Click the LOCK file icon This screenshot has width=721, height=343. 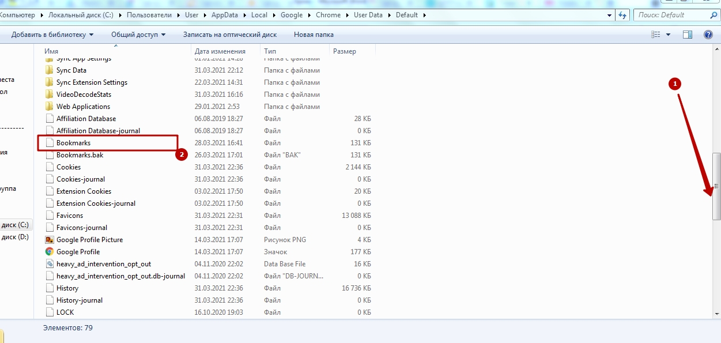(x=50, y=312)
